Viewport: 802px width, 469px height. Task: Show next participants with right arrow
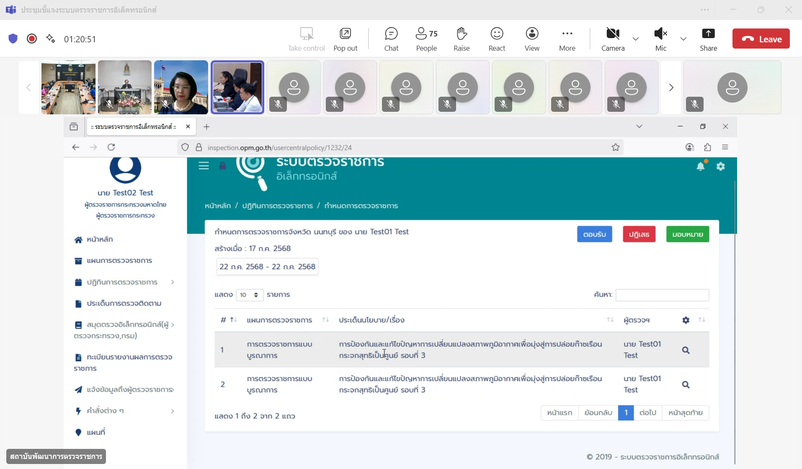[x=671, y=88]
